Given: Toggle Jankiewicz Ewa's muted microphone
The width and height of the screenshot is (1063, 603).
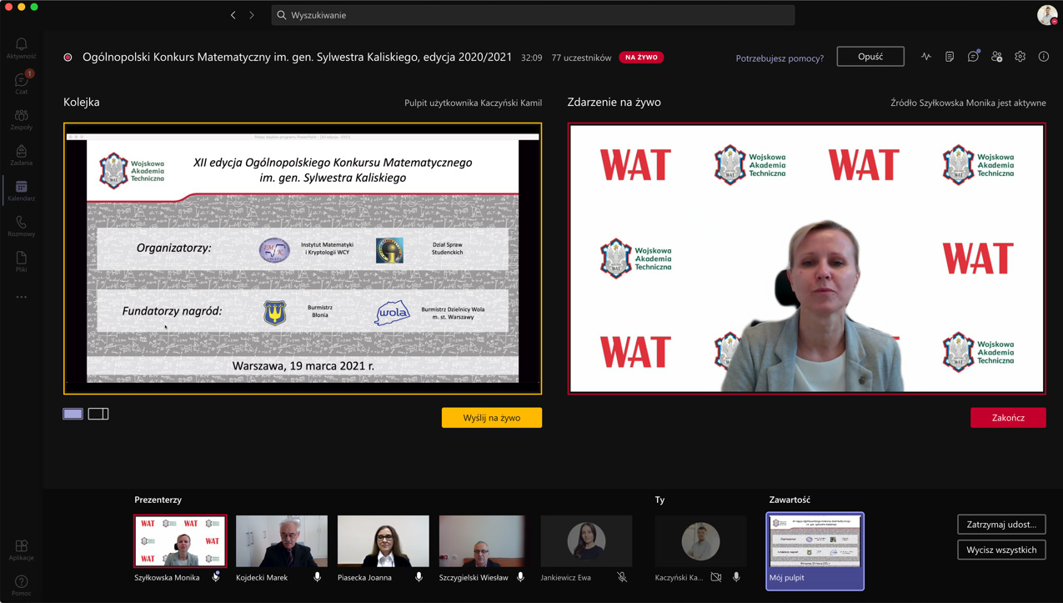Looking at the screenshot, I should [622, 577].
